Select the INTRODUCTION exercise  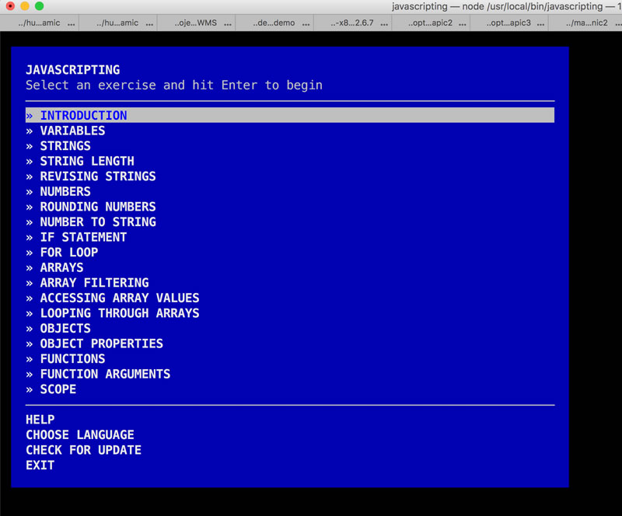(x=290, y=116)
